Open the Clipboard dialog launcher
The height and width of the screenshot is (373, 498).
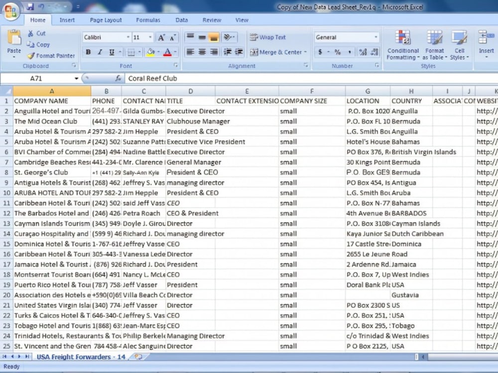pyautogui.click(x=74, y=65)
